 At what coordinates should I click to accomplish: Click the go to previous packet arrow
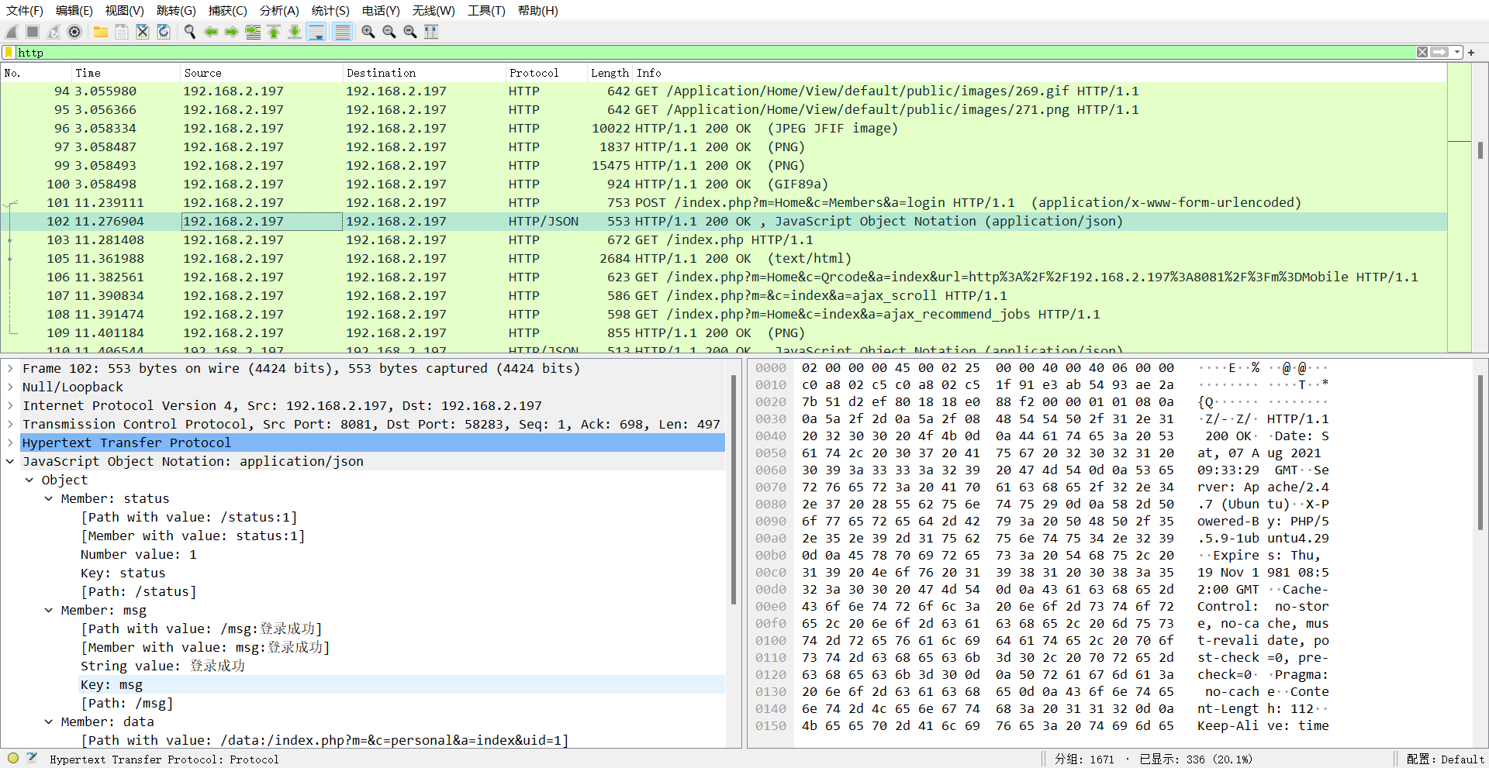211,32
